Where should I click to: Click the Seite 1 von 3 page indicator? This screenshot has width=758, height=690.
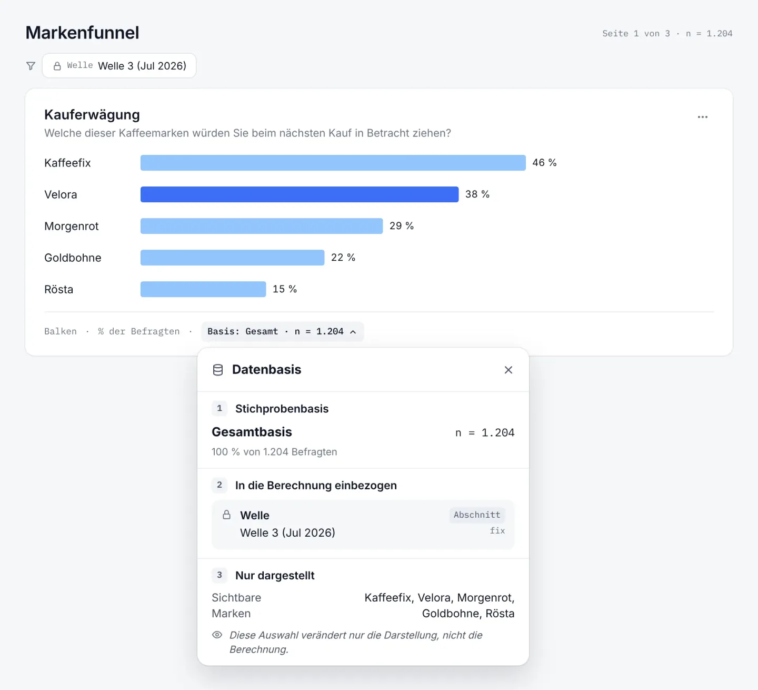tap(636, 34)
